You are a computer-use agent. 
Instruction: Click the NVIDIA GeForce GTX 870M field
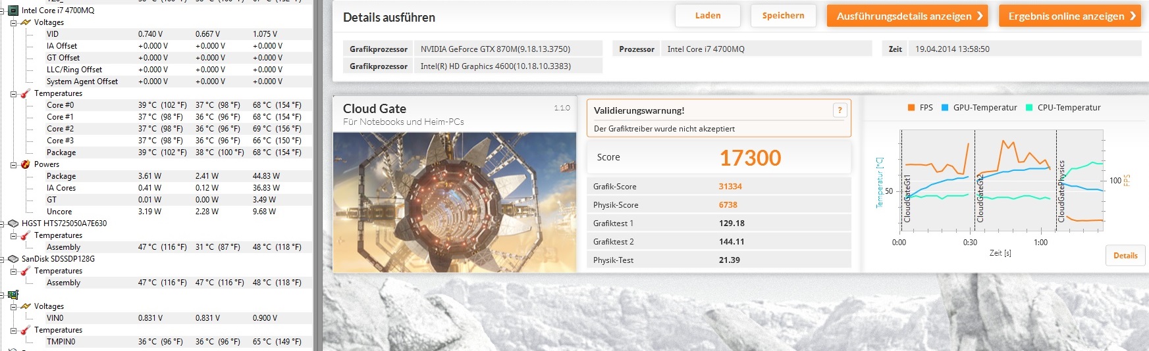[508, 49]
